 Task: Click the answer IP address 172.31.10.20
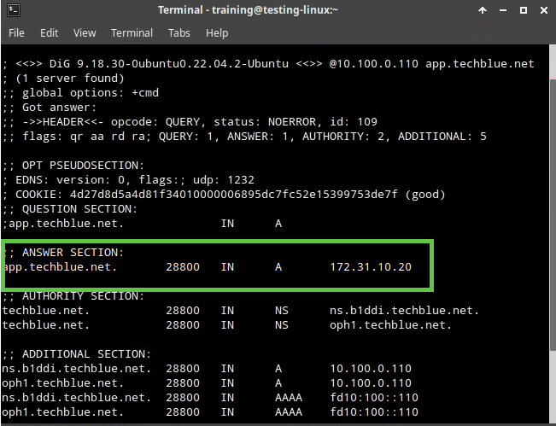[x=371, y=267]
